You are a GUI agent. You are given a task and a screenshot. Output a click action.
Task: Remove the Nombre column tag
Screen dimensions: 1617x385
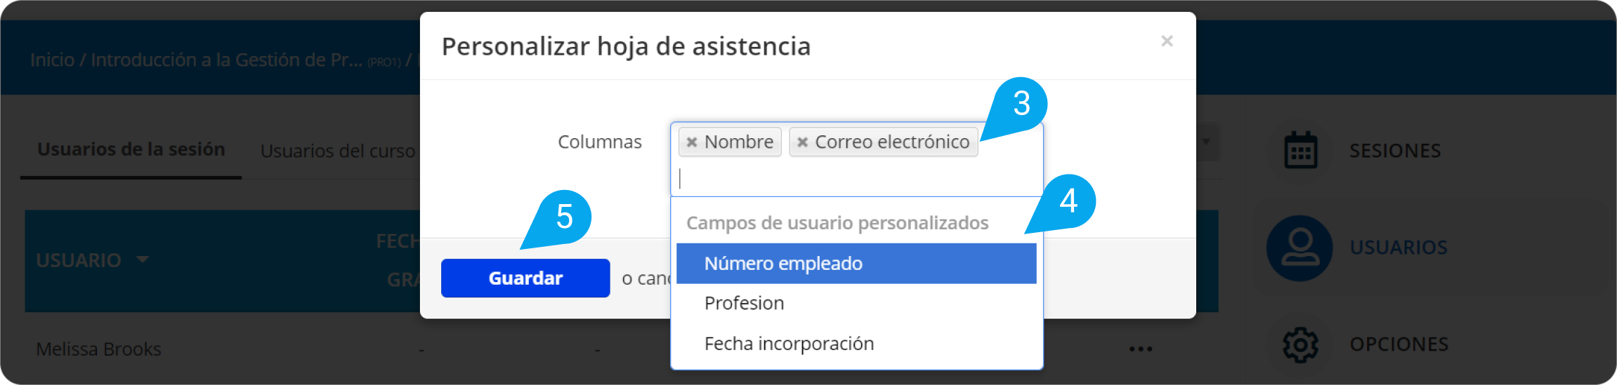pyautogui.click(x=691, y=142)
